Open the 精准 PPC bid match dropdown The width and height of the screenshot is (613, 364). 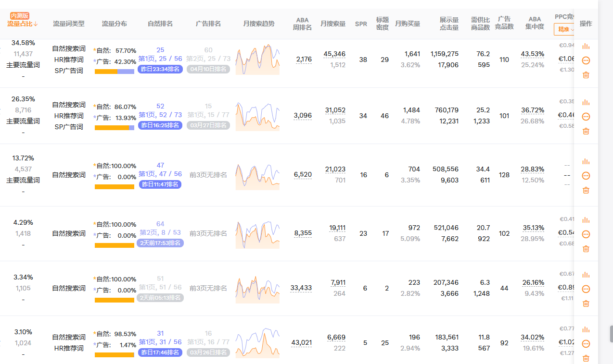pos(565,30)
